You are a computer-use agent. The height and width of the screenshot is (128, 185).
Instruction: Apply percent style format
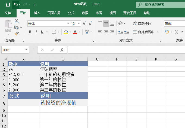[176, 32]
